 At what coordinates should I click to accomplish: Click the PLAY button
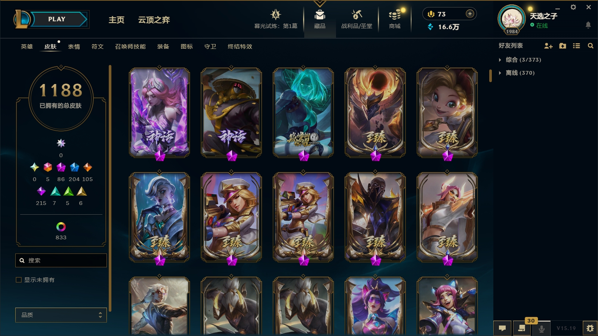pyautogui.click(x=57, y=19)
